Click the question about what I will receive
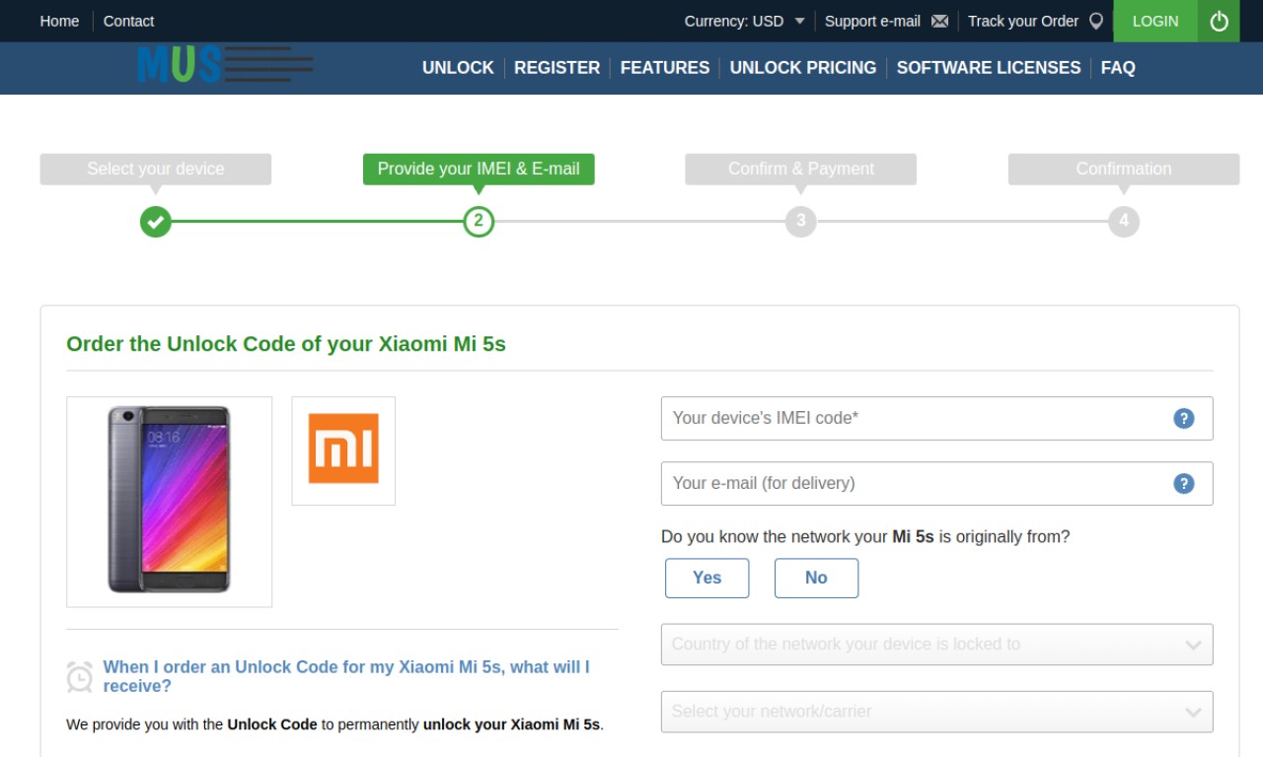Screen dimensions: 1263x757 point(346,676)
